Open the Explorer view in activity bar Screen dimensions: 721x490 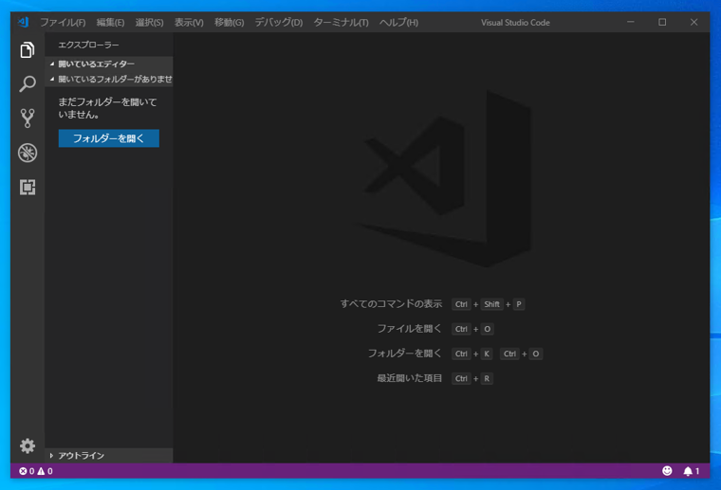28,49
